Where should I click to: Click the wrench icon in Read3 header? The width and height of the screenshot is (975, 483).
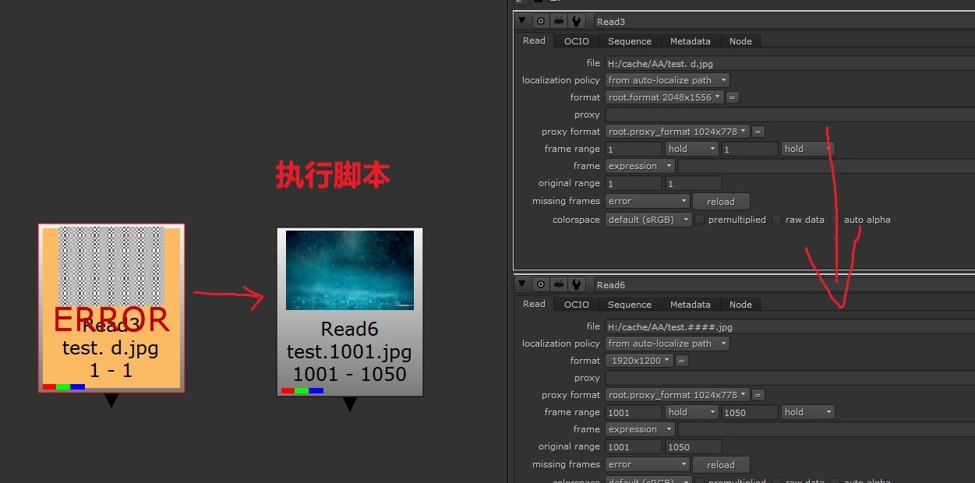(x=577, y=22)
